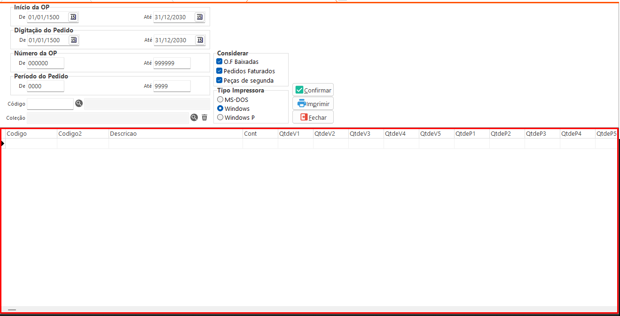Open calendar for Digitação do Pedido start date

(x=73, y=40)
